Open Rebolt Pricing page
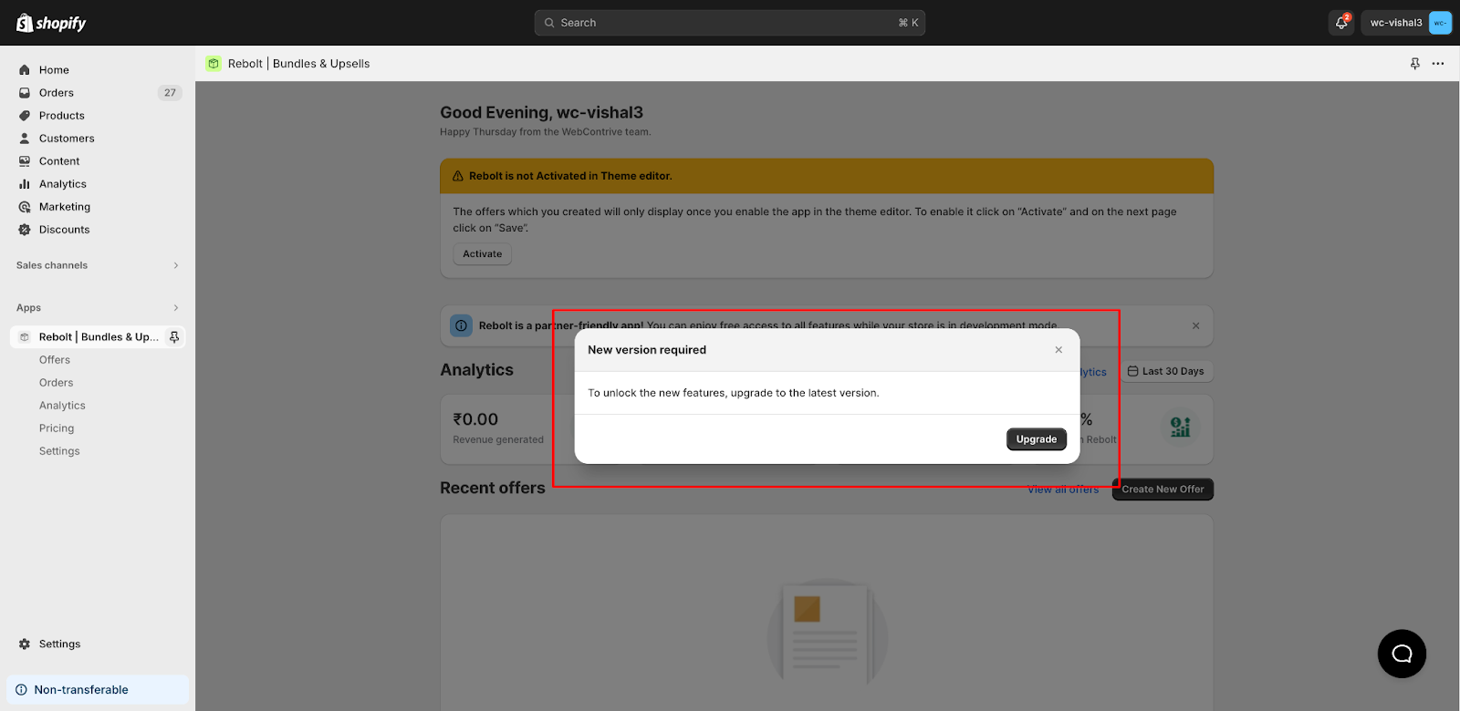The height and width of the screenshot is (711, 1460). [57, 428]
